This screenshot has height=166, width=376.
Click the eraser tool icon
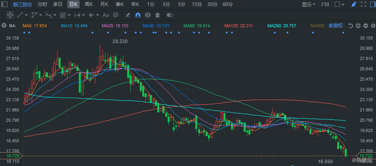click(x=128, y=15)
